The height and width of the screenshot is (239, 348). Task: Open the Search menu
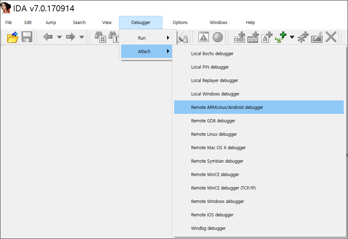[79, 22]
